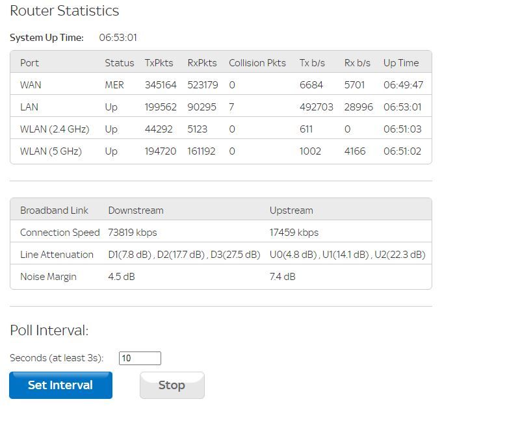The image size is (520, 434).
Task: Click the Set Interval button
Action: (x=60, y=385)
